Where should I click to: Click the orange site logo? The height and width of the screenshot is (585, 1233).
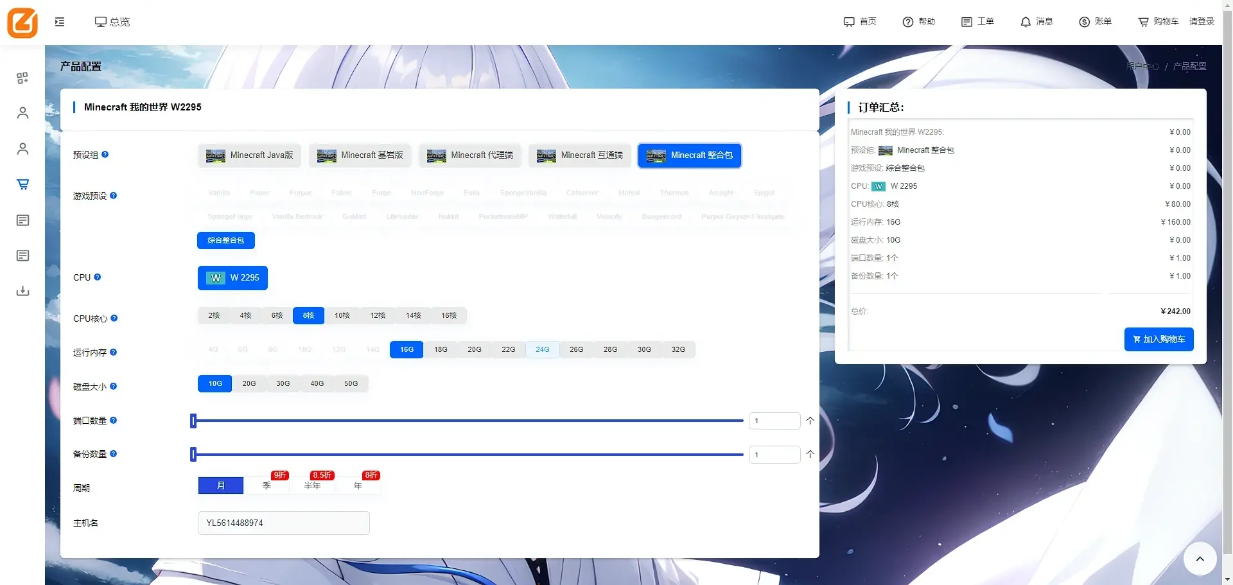pyautogui.click(x=22, y=22)
